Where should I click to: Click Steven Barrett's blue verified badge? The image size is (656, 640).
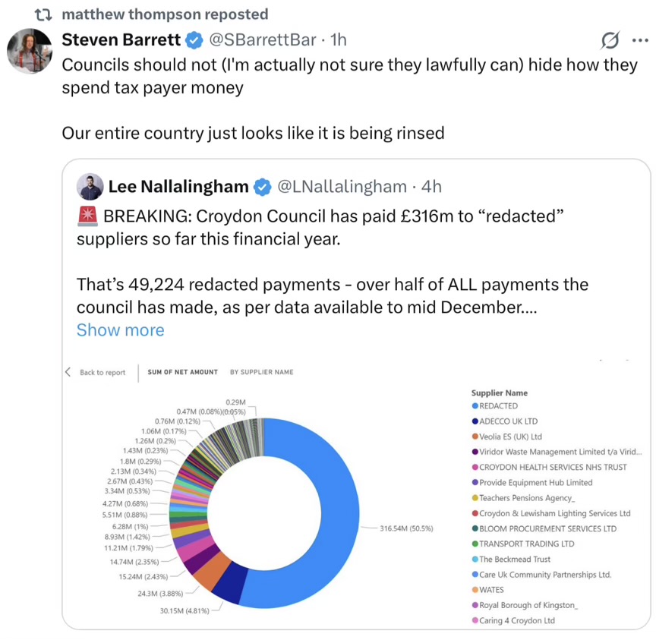(194, 39)
